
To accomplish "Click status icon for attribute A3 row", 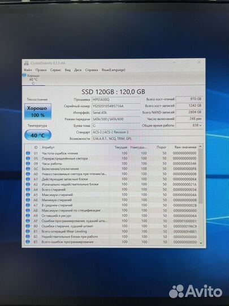I will (28, 184).
